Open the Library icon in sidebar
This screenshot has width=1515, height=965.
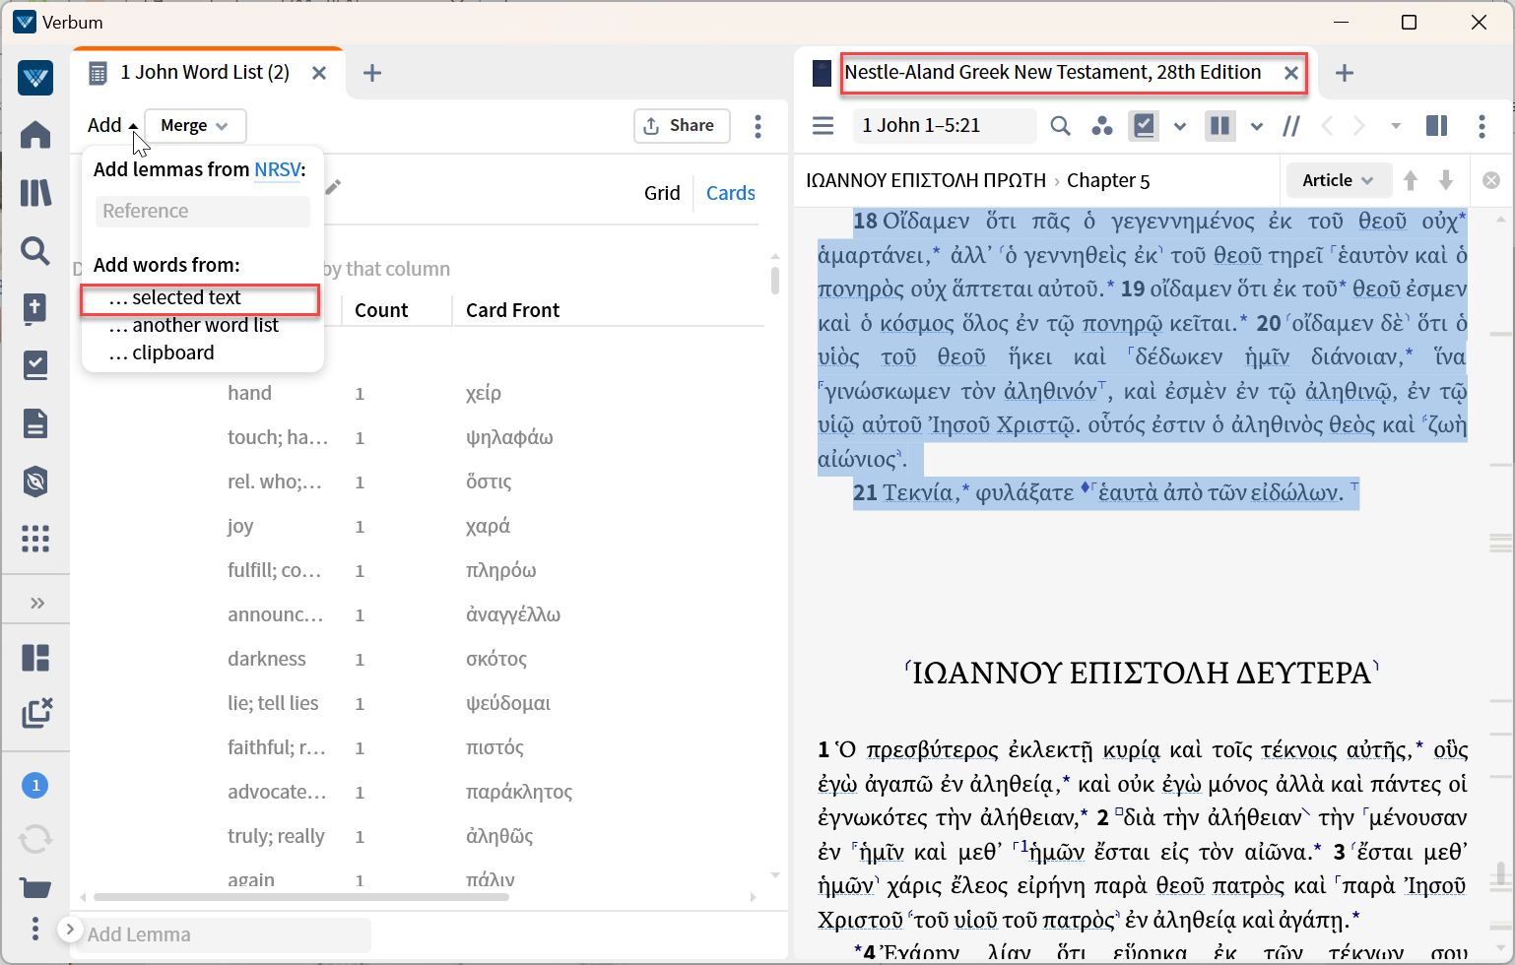click(35, 193)
